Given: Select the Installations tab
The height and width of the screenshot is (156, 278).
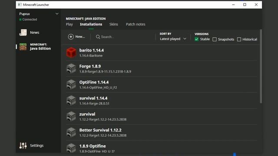Looking at the screenshot, I should [91, 24].
